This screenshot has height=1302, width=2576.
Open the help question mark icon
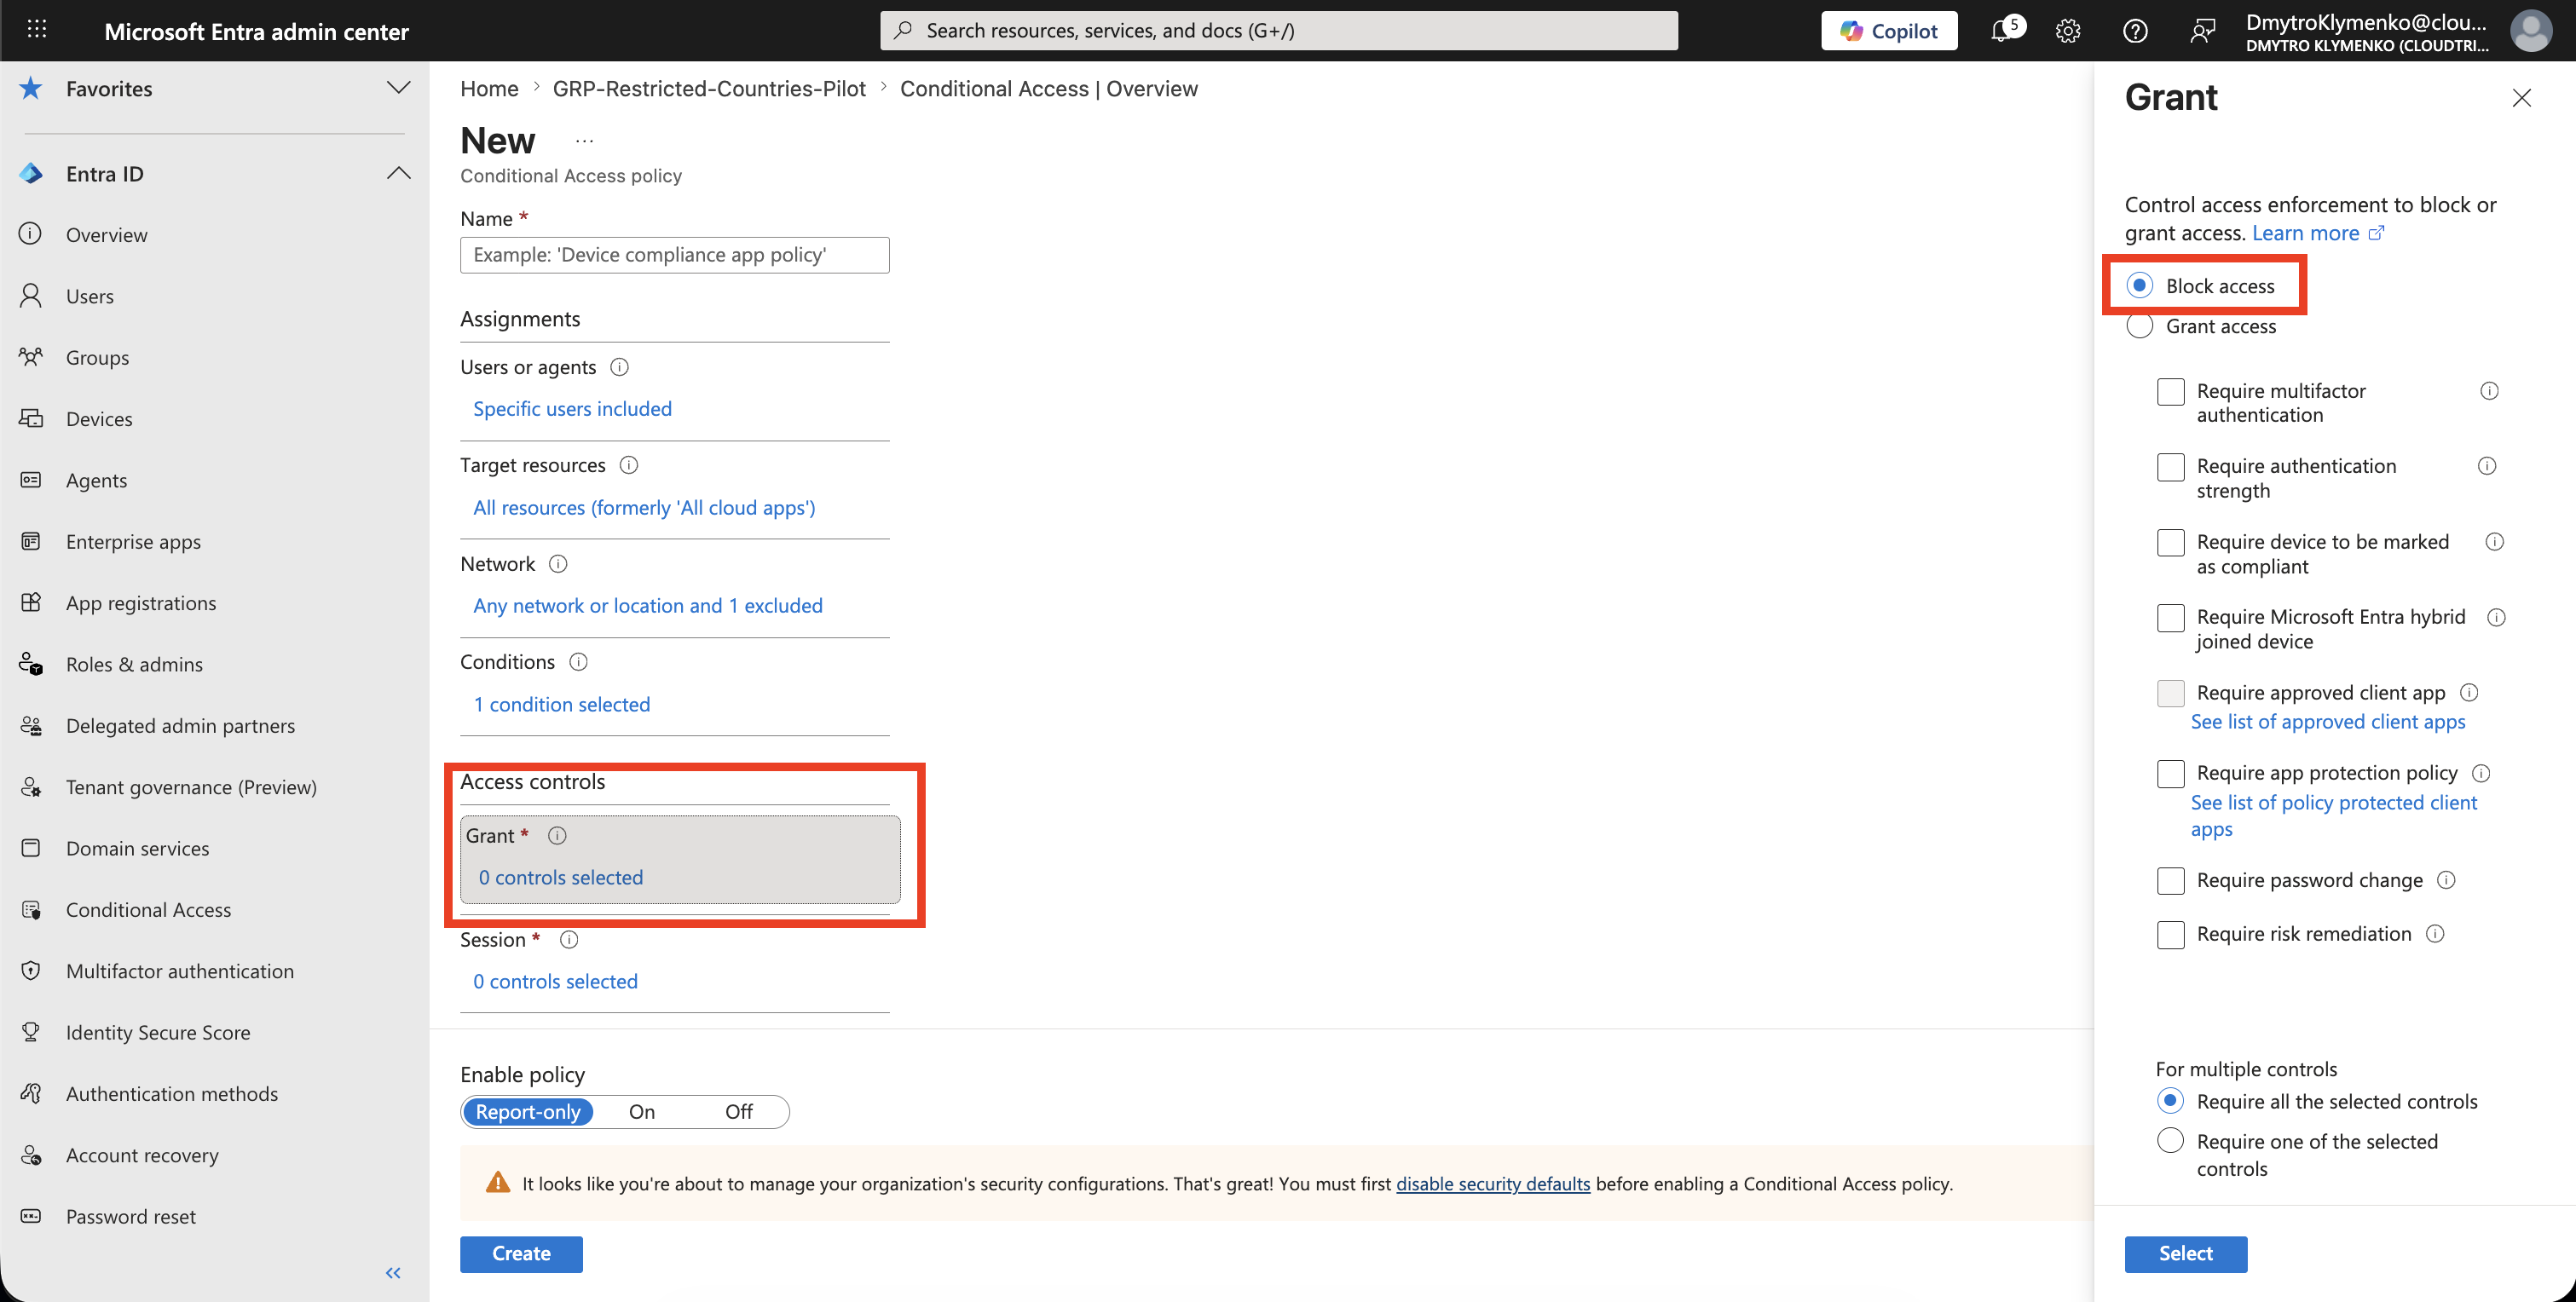tap(2135, 31)
